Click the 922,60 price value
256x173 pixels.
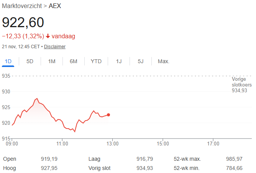point(23,22)
